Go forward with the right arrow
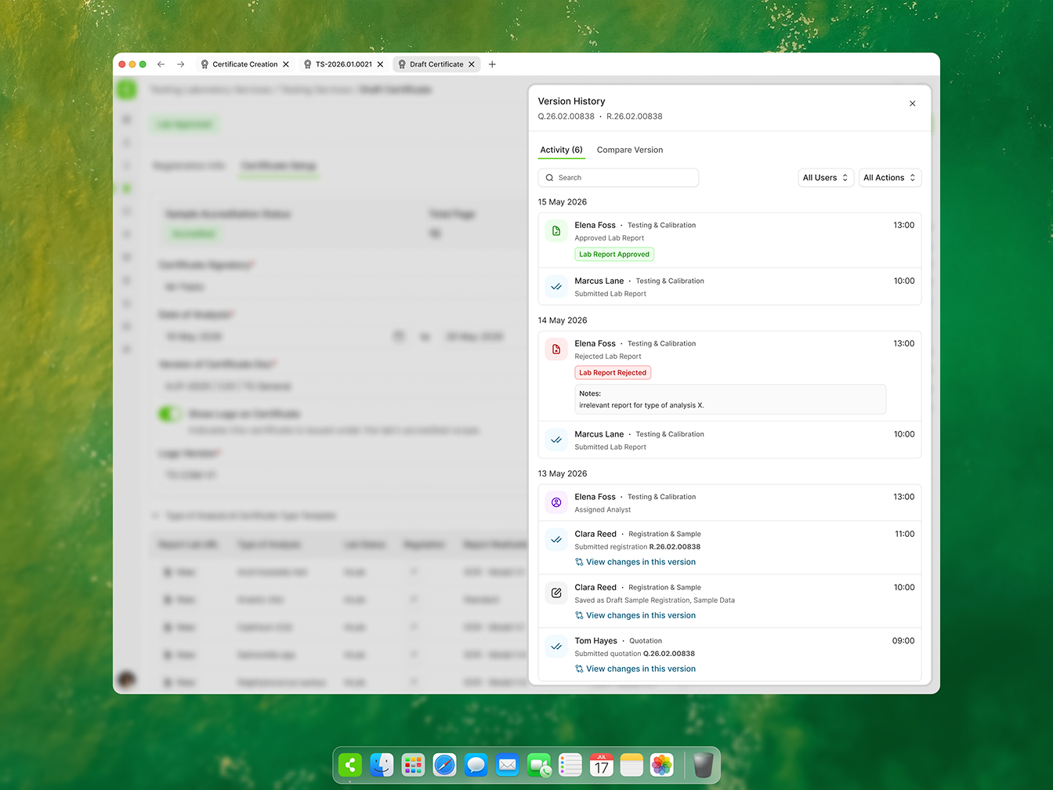The image size is (1053, 790). click(181, 64)
